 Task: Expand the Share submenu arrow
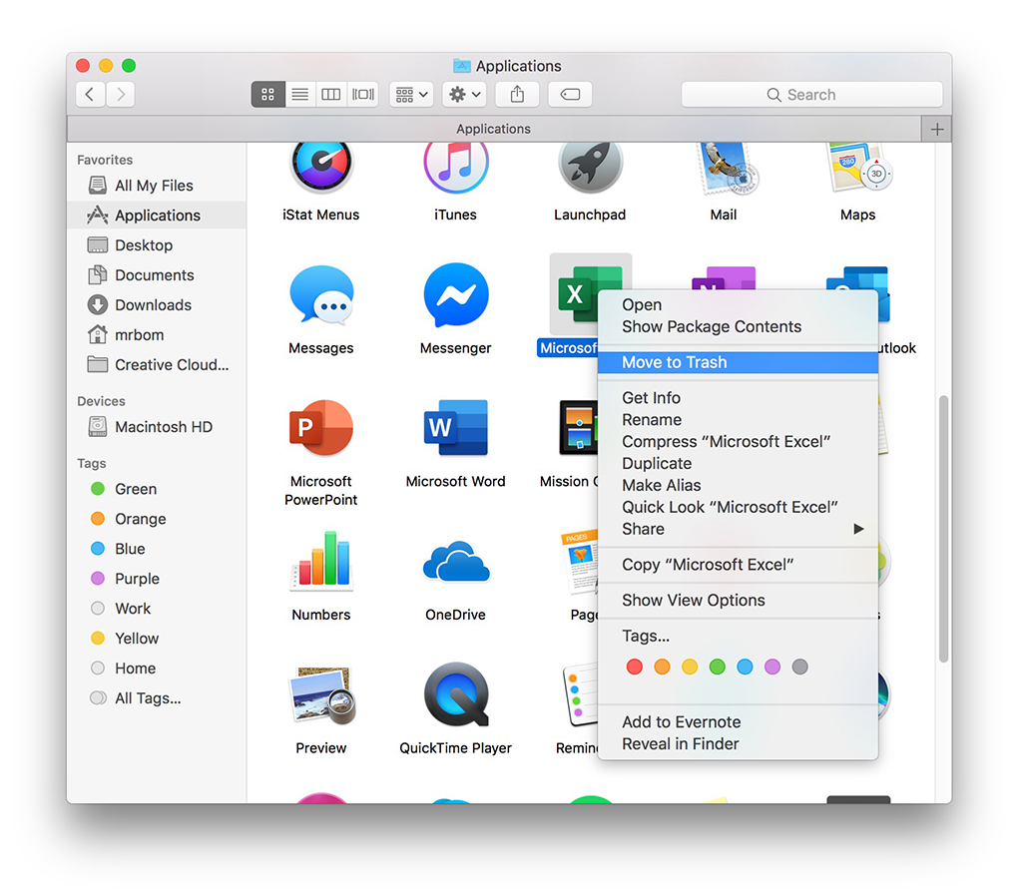click(x=859, y=529)
